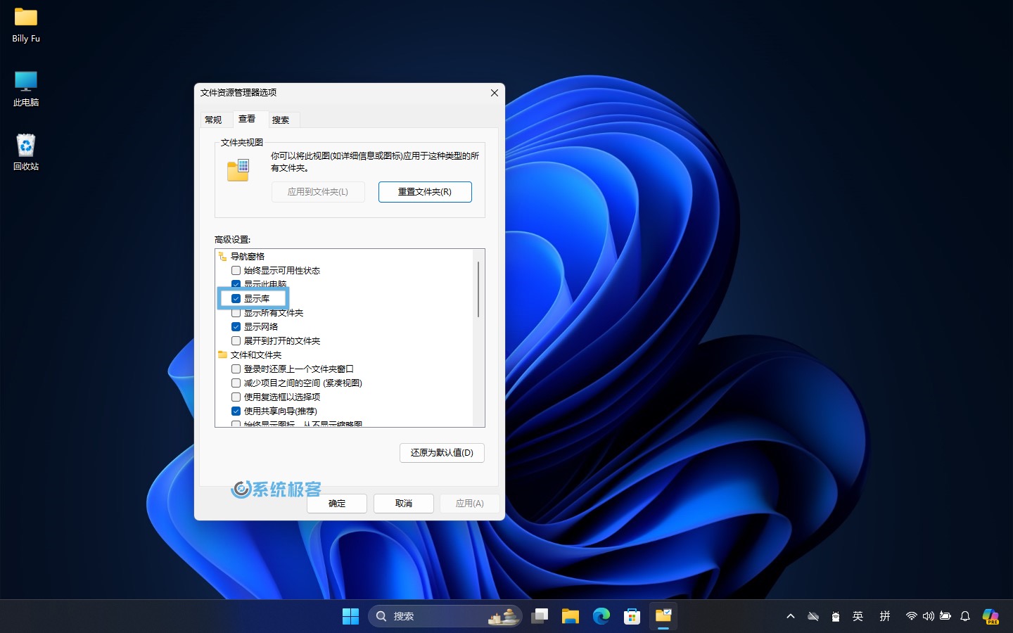The width and height of the screenshot is (1013, 633).
Task: Click the advanced settings list scrollbar thumb
Action: (478, 289)
